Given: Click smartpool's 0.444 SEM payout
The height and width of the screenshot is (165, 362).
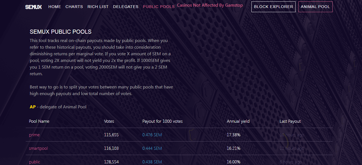Looking at the screenshot, I should coord(152,148).
